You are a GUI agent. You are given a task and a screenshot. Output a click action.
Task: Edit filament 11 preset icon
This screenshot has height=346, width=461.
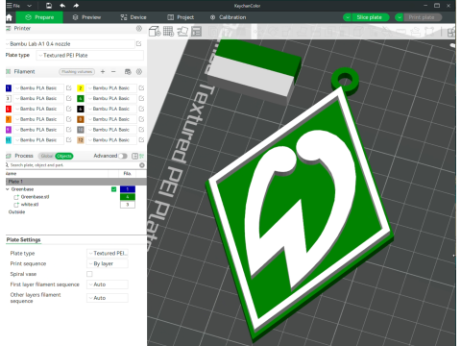coord(69,140)
